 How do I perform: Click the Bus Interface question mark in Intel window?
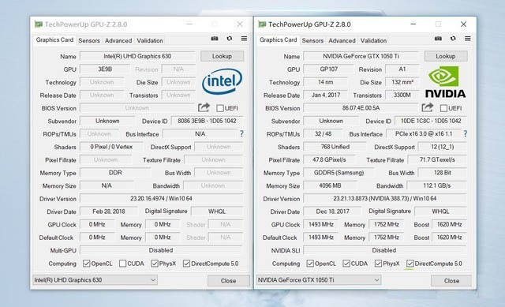(241, 133)
